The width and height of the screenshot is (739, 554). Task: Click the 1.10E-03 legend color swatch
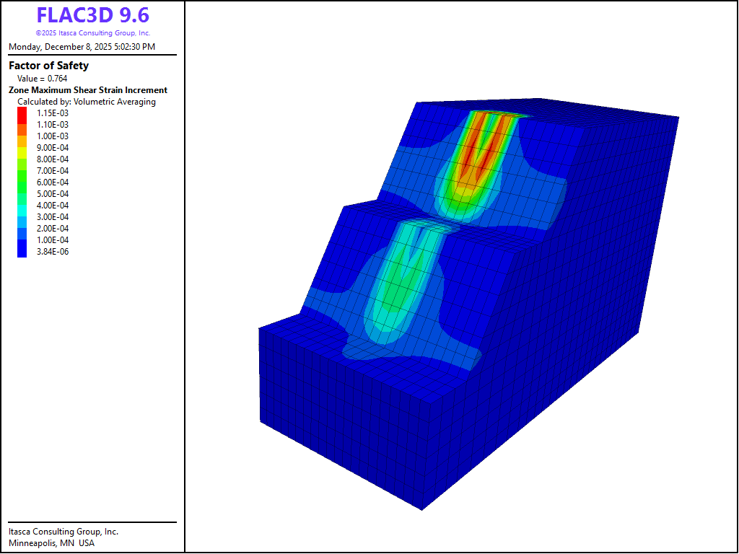click(22, 125)
